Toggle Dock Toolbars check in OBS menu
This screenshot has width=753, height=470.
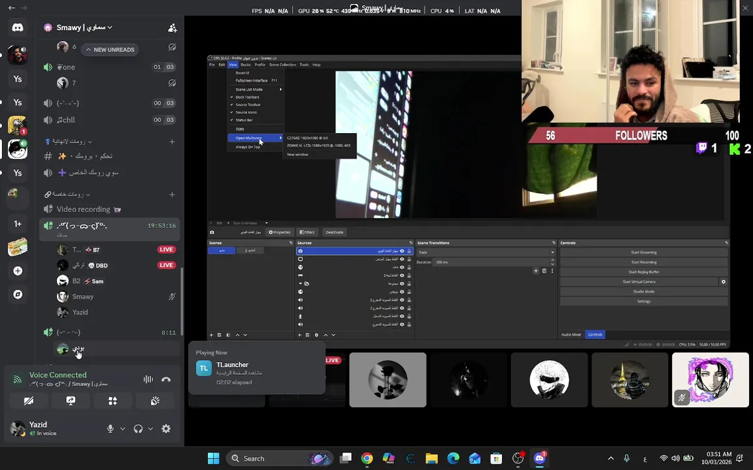pyautogui.click(x=256, y=97)
